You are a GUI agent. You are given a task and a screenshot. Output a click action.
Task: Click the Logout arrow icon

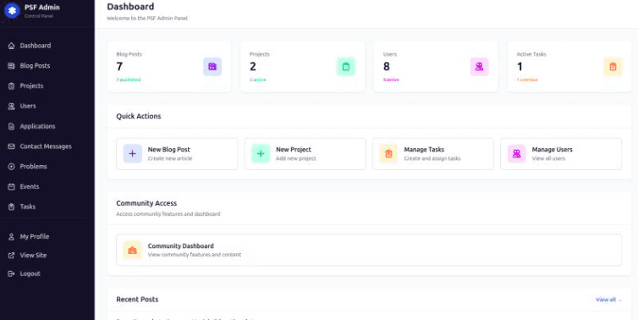click(11, 273)
